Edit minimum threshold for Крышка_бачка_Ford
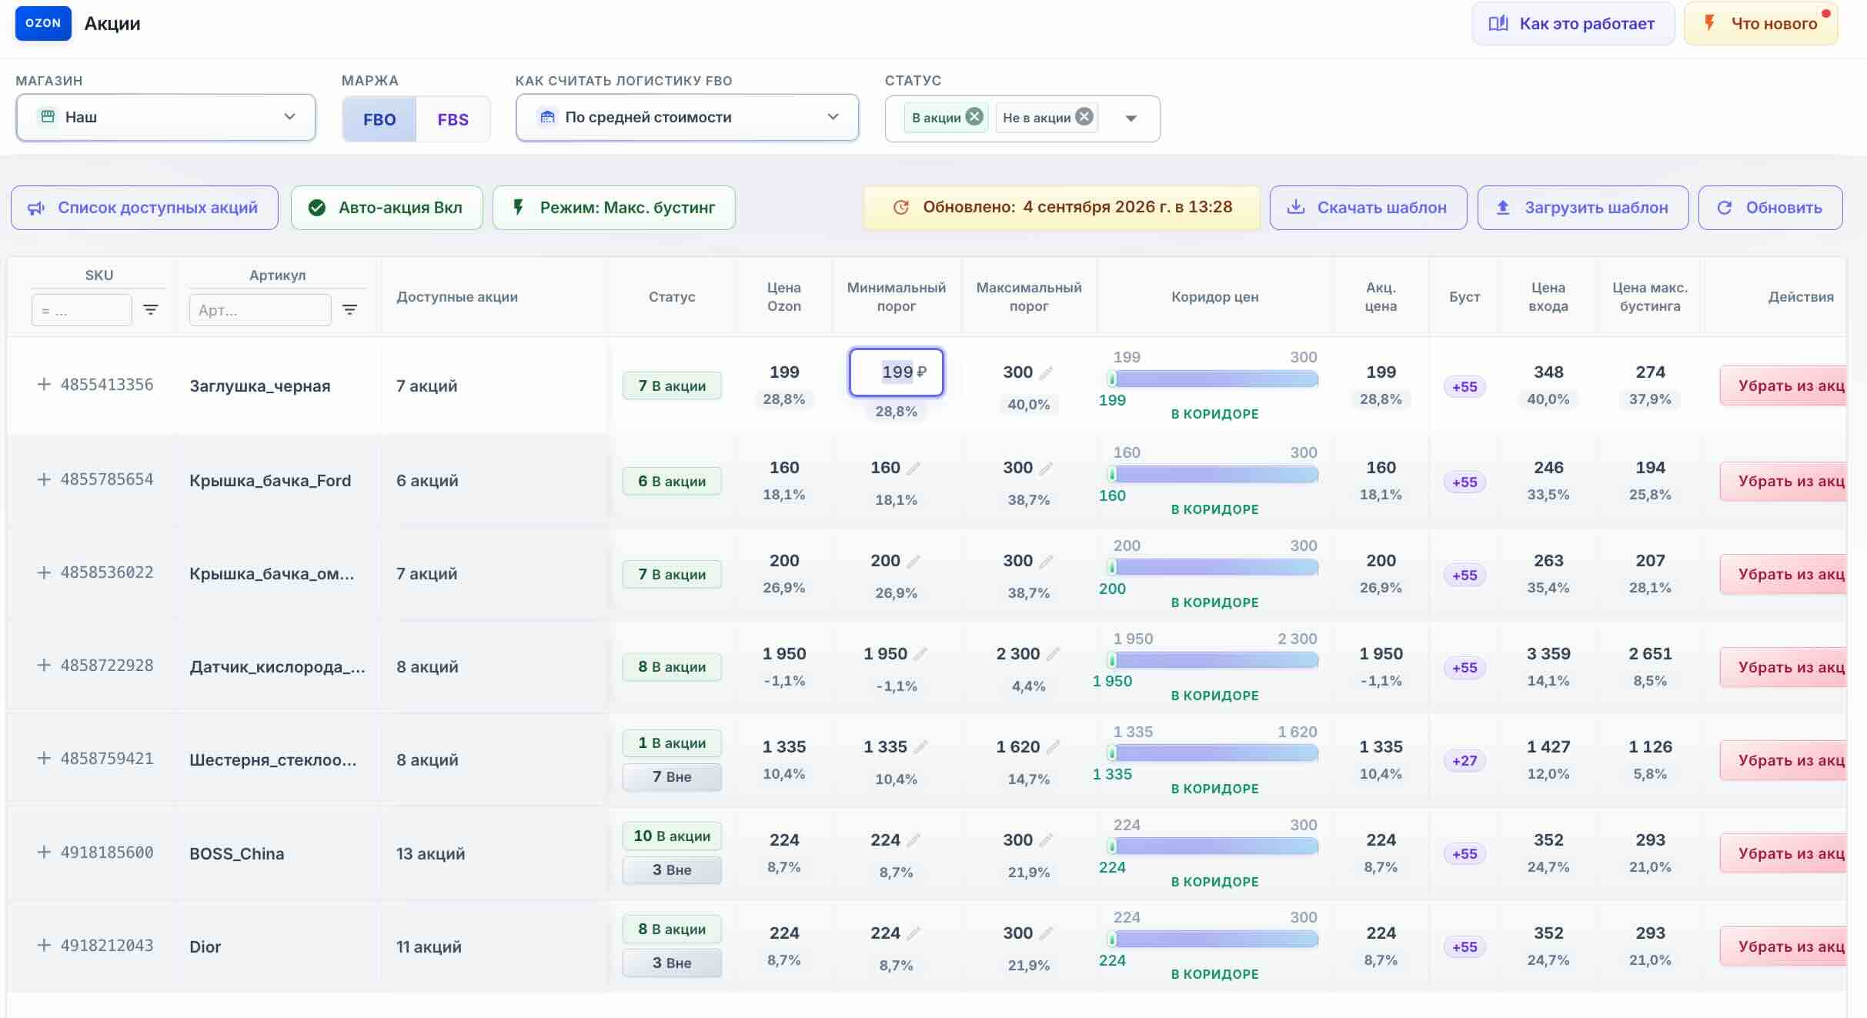The height and width of the screenshot is (1018, 1867). (913, 468)
